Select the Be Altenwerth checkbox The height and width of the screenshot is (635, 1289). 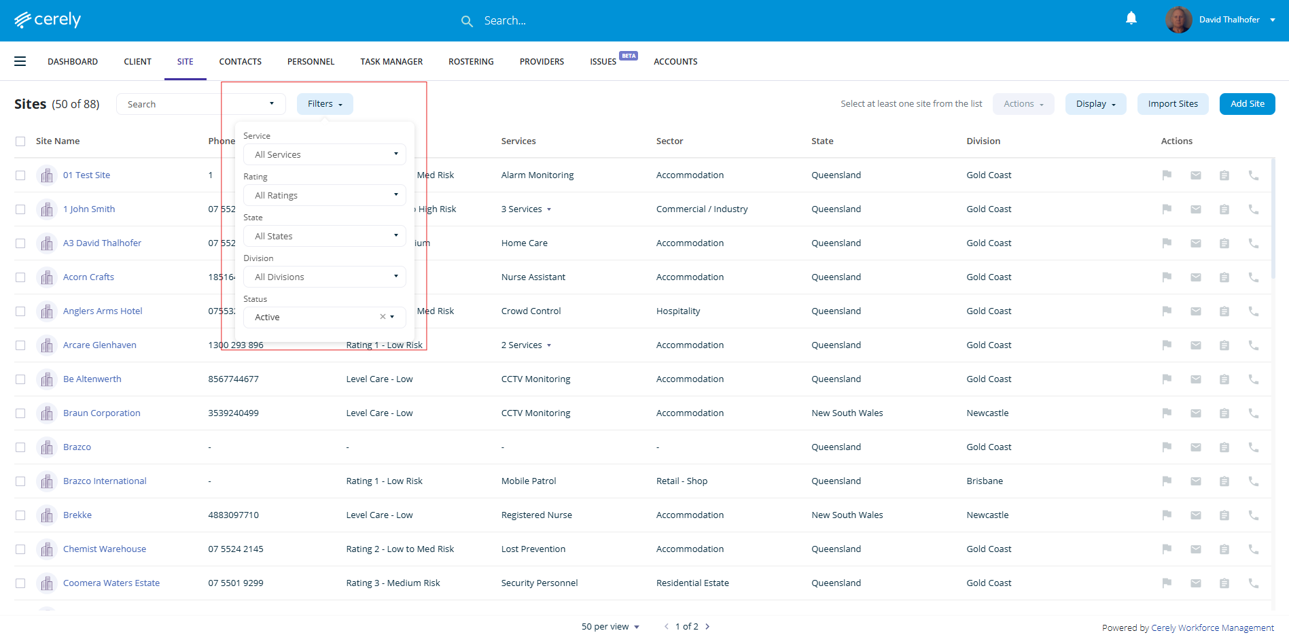[x=20, y=379]
